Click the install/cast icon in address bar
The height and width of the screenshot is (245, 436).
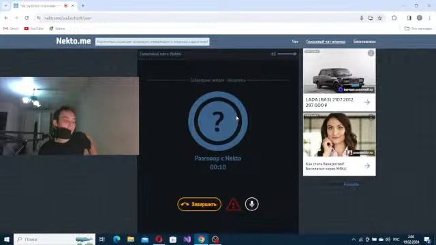371,18
